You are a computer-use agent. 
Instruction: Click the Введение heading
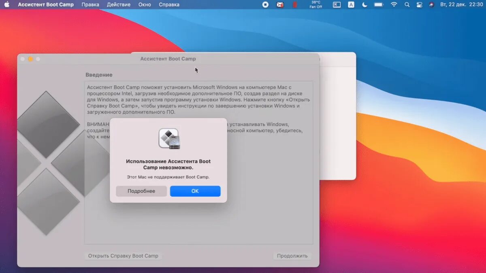(99, 75)
